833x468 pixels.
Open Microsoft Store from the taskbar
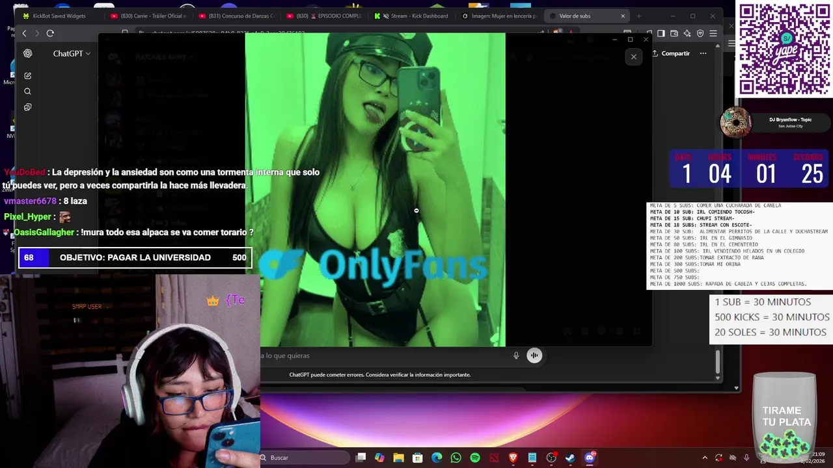(x=418, y=458)
